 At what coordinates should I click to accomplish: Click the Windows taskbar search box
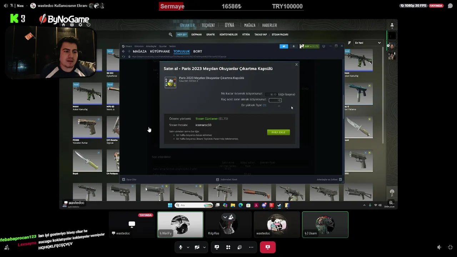pyautogui.click(x=194, y=205)
